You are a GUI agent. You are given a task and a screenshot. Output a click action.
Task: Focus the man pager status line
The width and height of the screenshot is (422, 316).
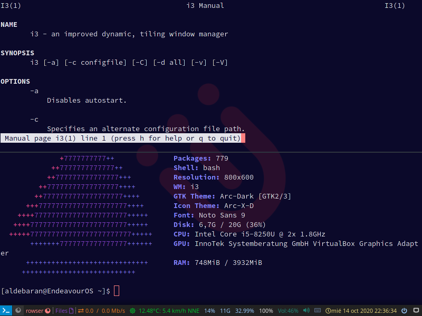pos(123,138)
